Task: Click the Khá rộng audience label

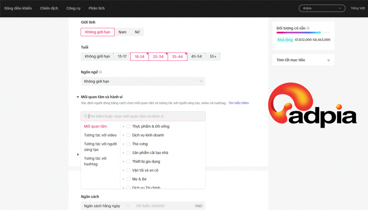Action: click(x=285, y=39)
